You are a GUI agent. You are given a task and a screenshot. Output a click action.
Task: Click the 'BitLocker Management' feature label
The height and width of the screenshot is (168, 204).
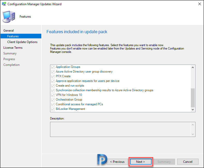(70, 109)
